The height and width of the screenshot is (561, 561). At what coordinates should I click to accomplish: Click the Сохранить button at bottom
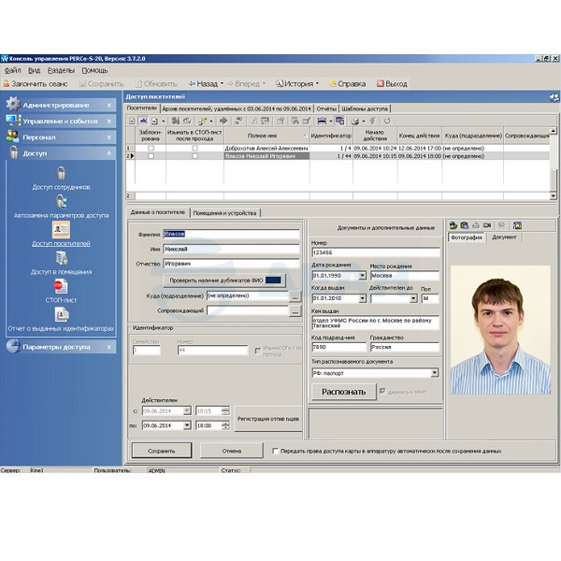tap(161, 451)
